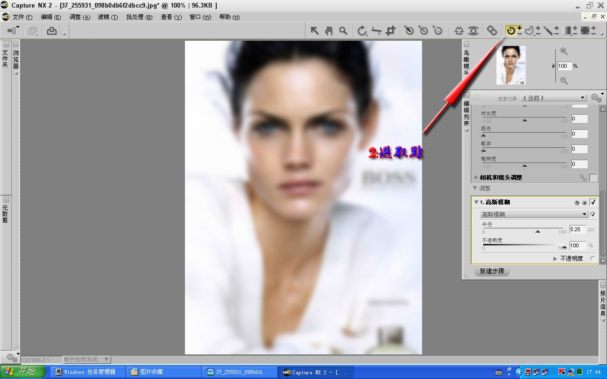The width and height of the screenshot is (607, 379).
Task: Zoom in with bird's eye plus magnifier
Action: point(564,52)
